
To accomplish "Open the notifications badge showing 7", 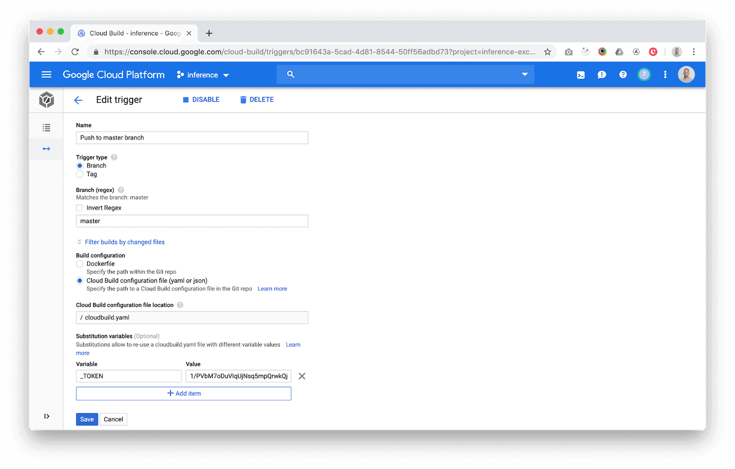I will (644, 74).
